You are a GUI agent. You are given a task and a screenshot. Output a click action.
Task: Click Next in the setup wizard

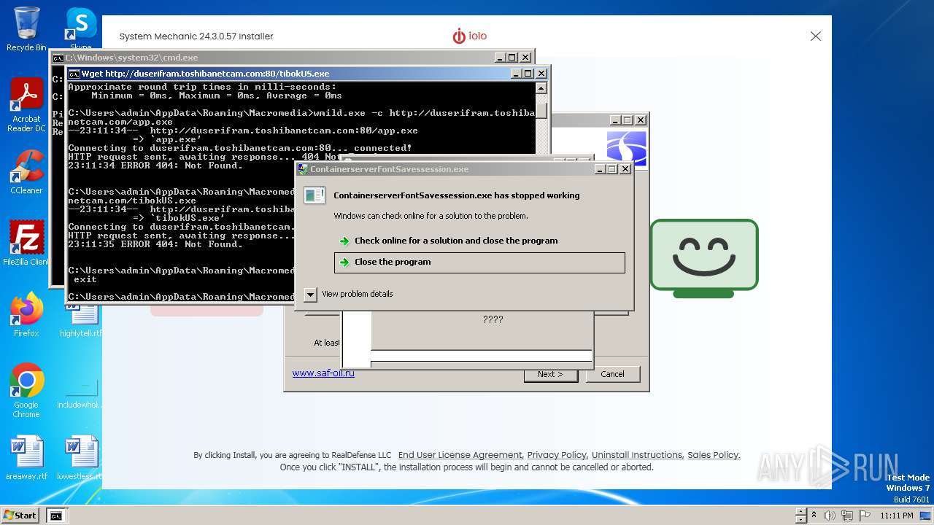pyautogui.click(x=551, y=374)
